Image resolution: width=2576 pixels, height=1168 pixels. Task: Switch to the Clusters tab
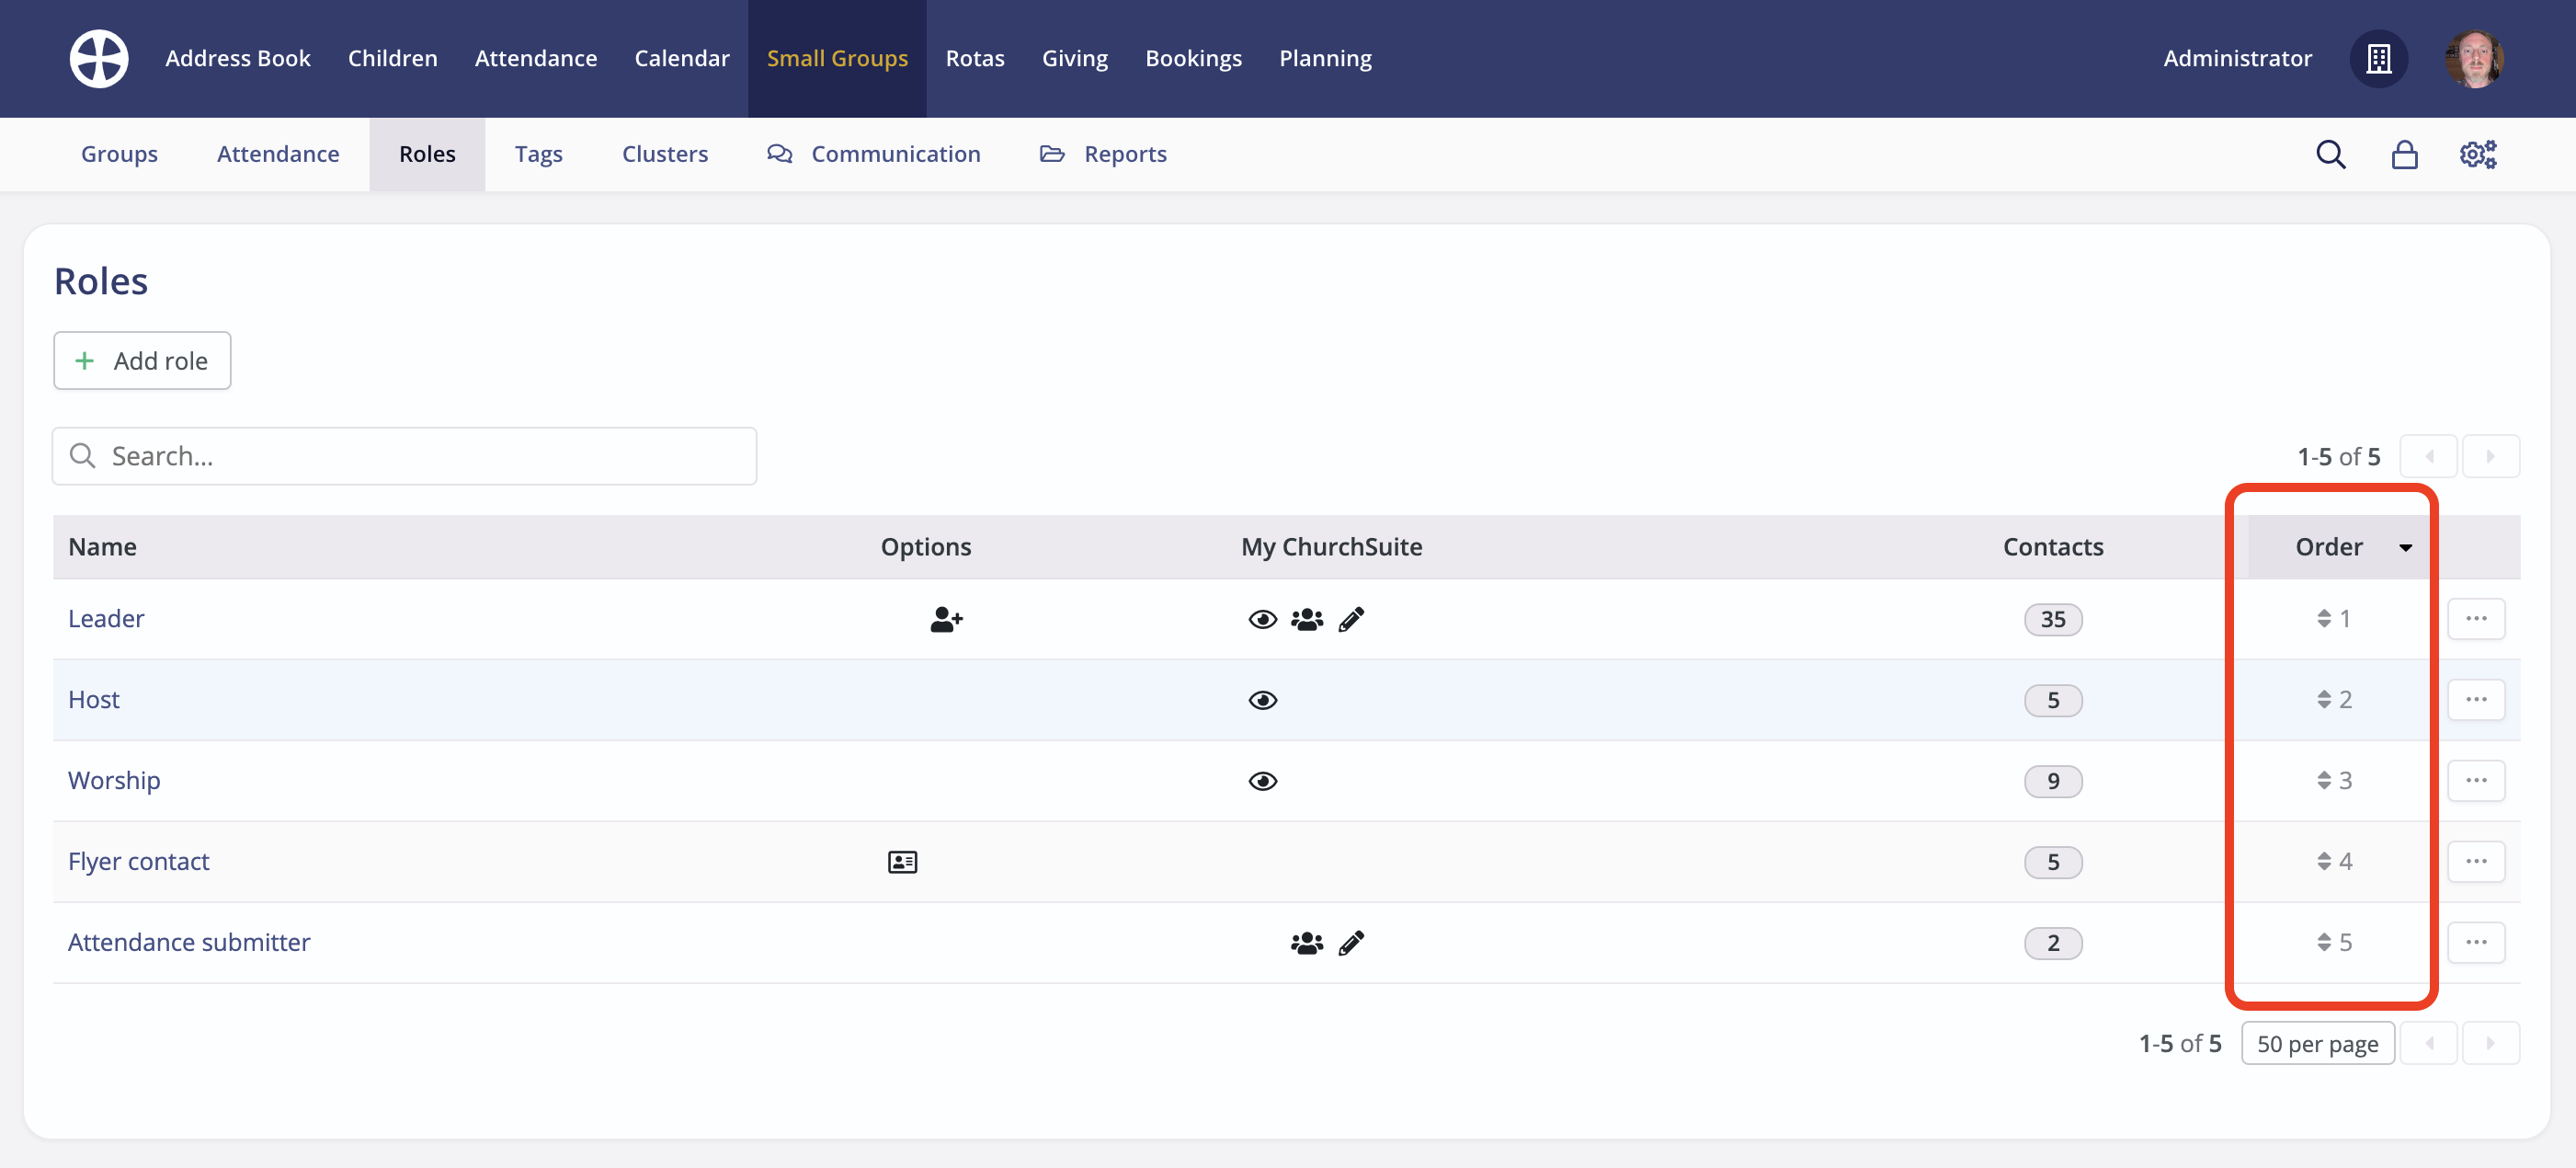(664, 154)
